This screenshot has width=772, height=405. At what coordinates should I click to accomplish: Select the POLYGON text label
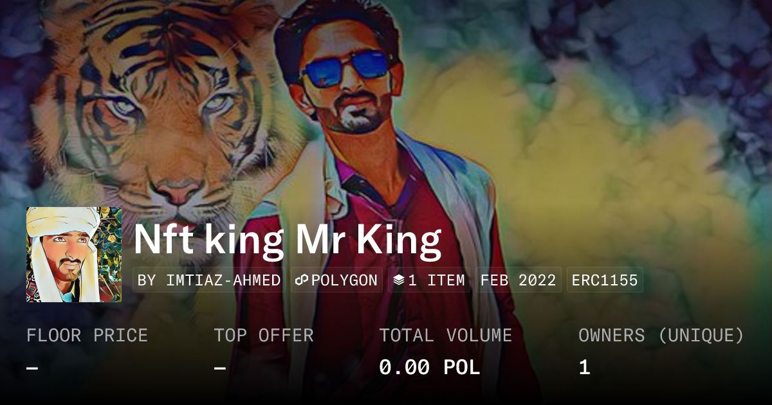344,280
